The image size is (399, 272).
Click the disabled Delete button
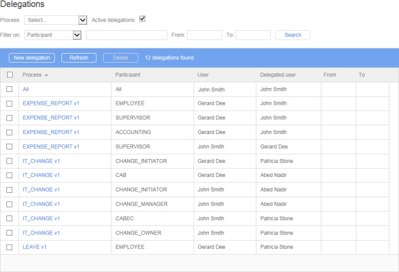(120, 58)
